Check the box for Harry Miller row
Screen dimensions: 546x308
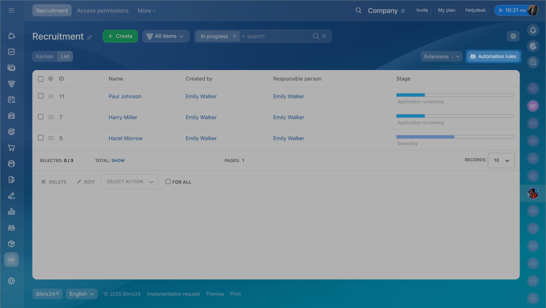tap(41, 117)
